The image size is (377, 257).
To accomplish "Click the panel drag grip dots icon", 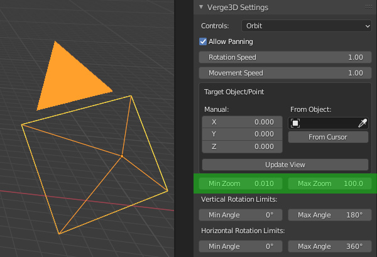I will (369, 7).
